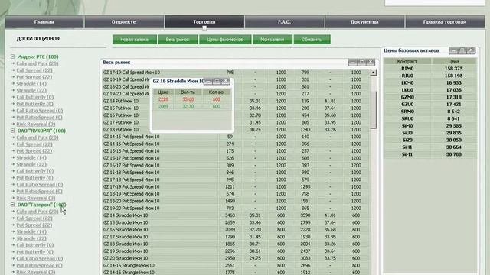Select the GZ 14 Straddle Июн 10 row

tap(236, 215)
